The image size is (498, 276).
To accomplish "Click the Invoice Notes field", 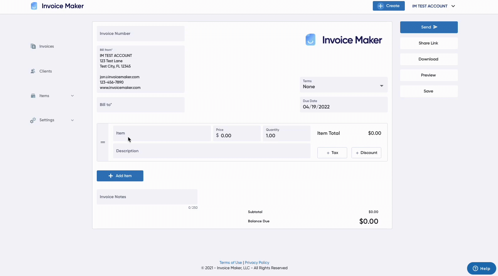I will pos(147,197).
